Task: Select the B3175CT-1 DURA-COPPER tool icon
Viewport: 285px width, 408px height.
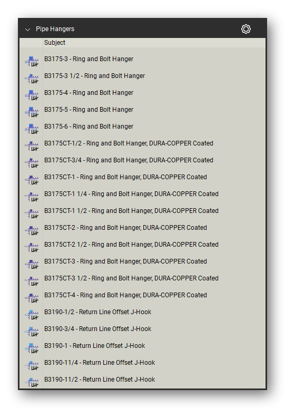Action: (32, 180)
